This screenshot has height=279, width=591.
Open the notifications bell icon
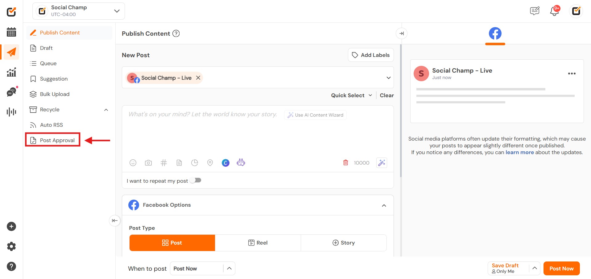point(554,11)
